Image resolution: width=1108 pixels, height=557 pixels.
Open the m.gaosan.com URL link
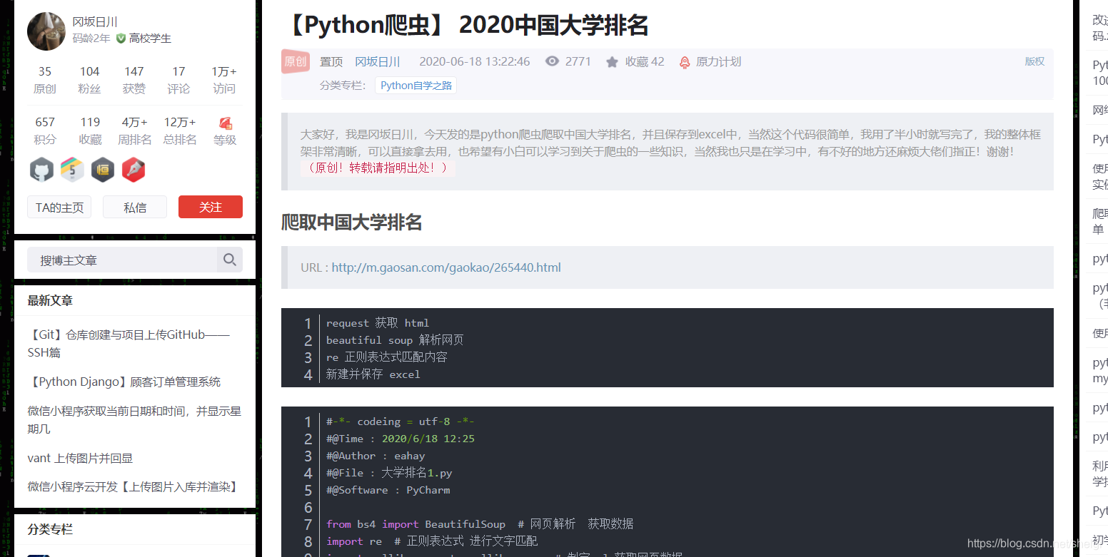click(x=446, y=267)
